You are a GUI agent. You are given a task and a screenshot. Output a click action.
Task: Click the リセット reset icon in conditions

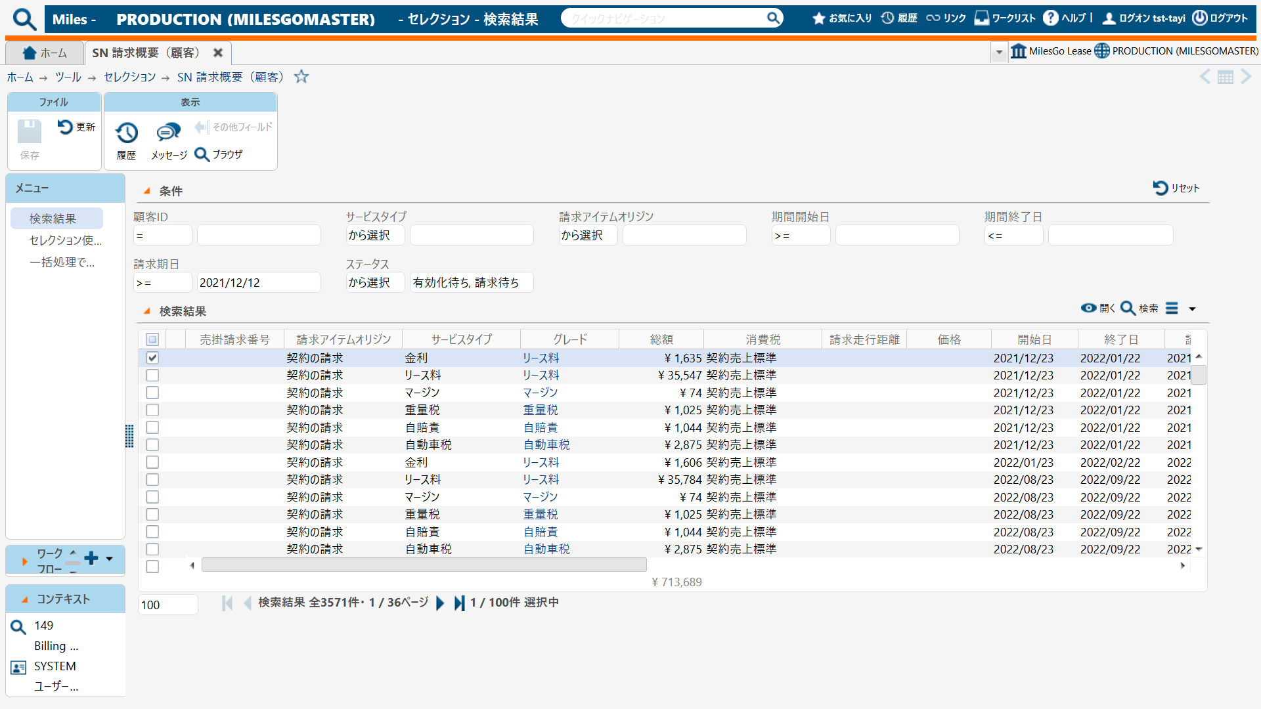coord(1161,188)
